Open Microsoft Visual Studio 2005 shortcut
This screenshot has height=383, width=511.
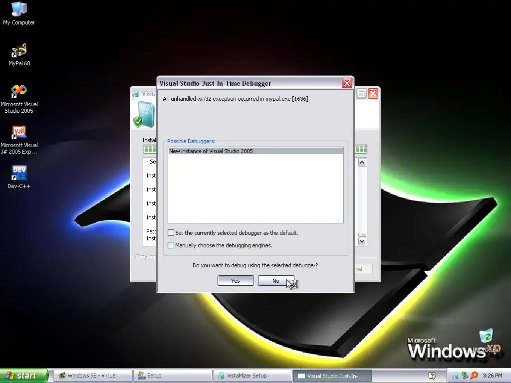(x=19, y=99)
